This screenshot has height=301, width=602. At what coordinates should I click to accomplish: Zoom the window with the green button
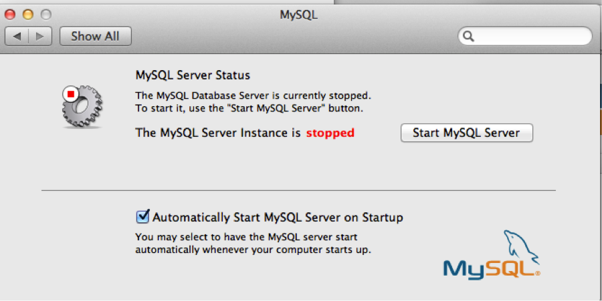(x=45, y=13)
